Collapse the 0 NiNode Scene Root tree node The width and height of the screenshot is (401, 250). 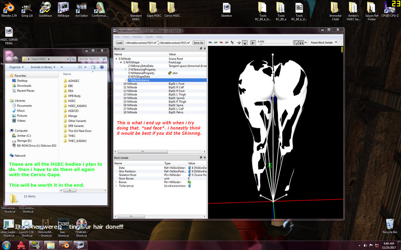[116, 59]
